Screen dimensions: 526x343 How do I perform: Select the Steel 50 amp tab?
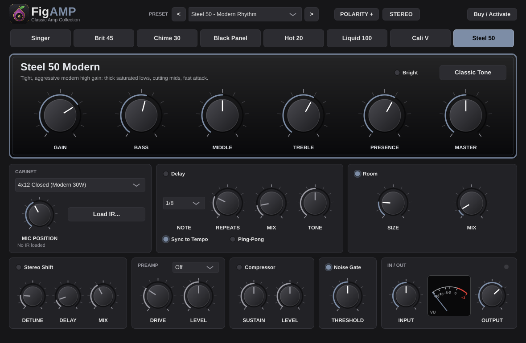[x=483, y=38]
